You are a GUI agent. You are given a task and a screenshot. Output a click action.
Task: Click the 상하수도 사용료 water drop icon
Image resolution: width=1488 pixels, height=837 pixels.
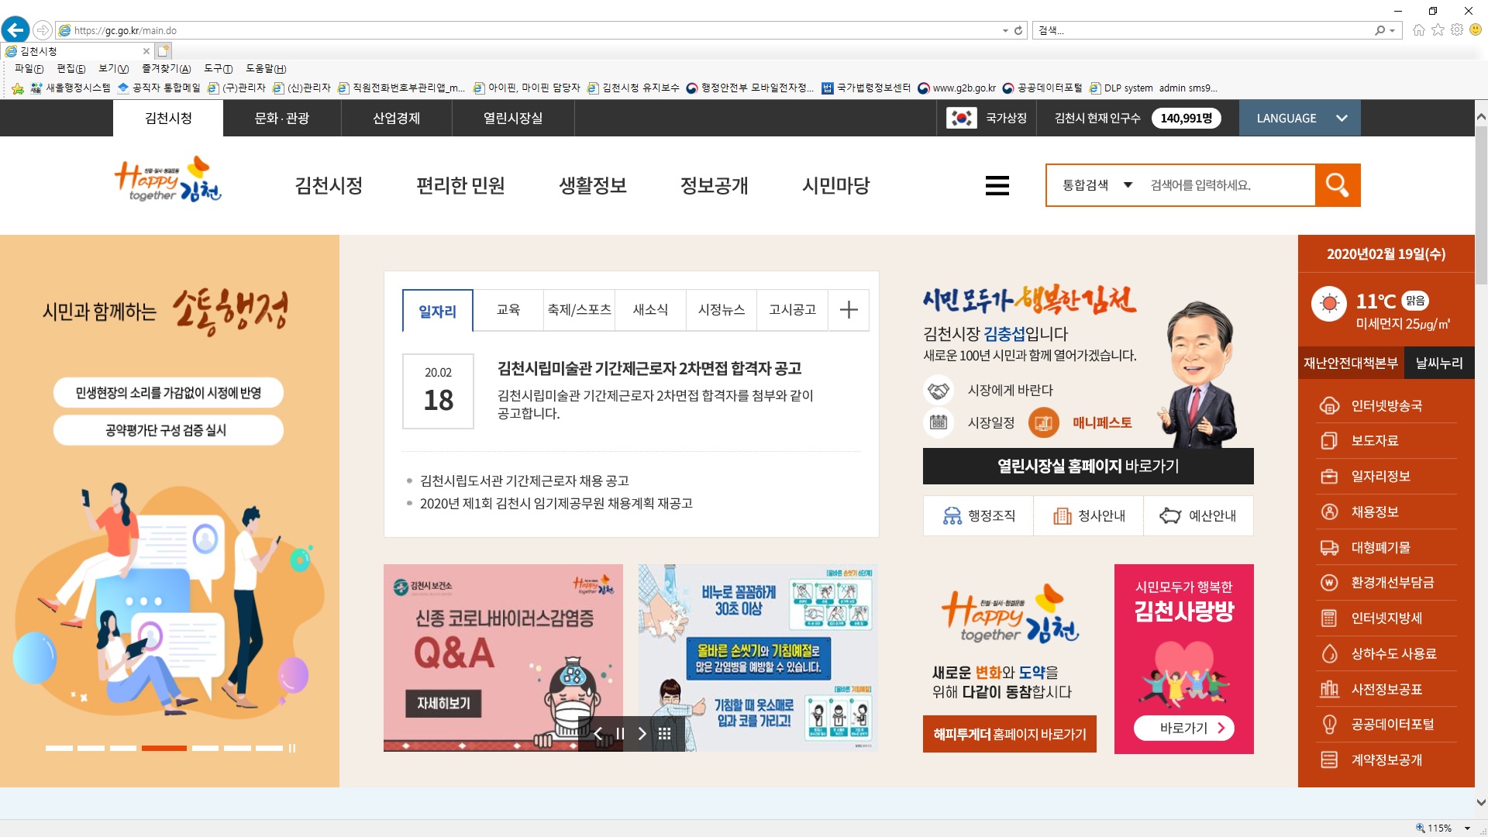pos(1329,654)
